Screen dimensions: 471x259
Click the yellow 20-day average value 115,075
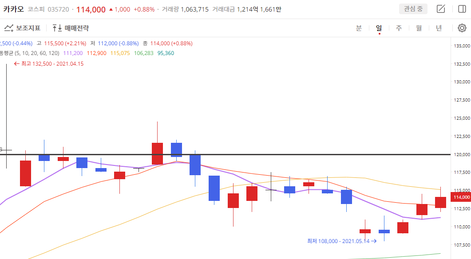(120, 53)
